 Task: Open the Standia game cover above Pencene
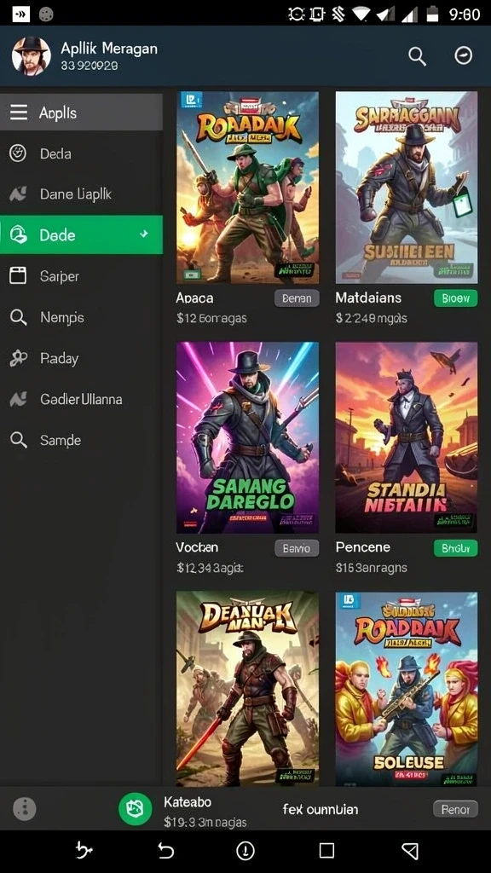tap(407, 437)
